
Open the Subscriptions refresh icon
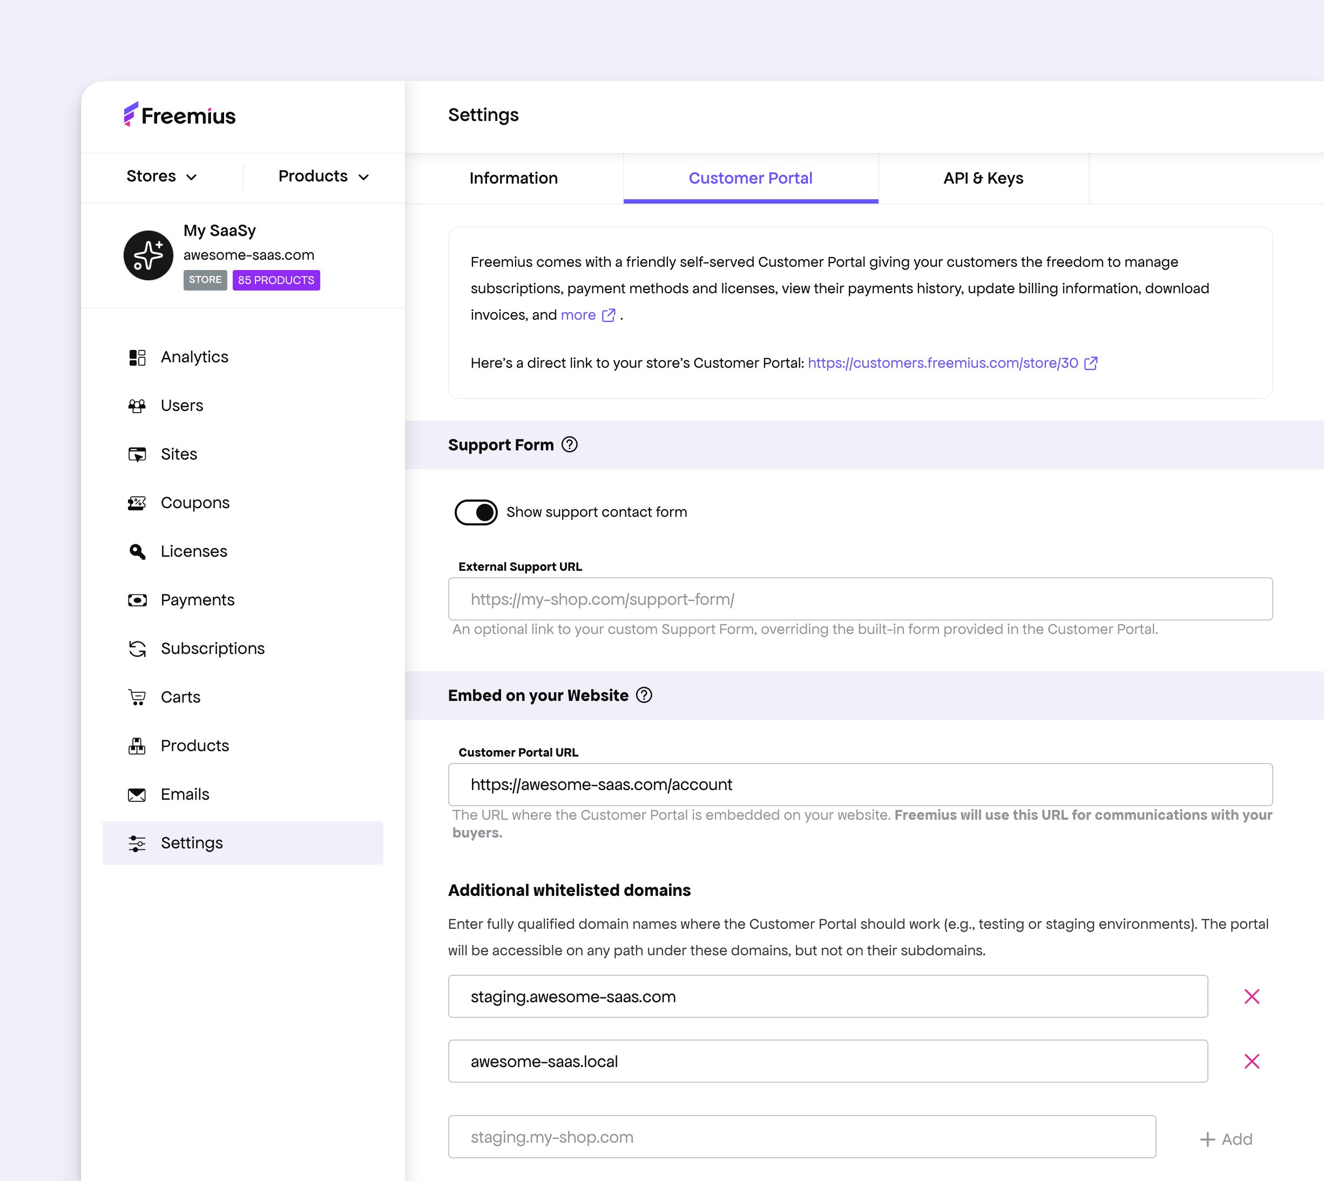137,649
